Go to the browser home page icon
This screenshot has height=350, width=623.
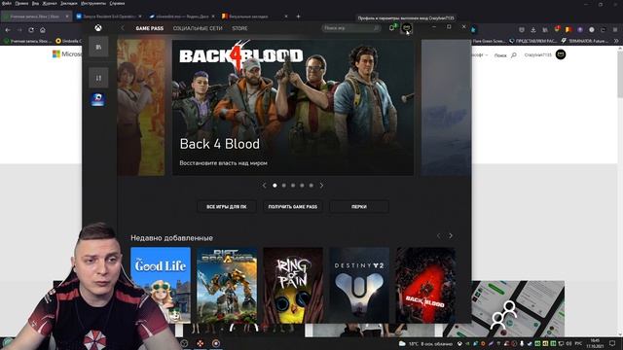43,30
